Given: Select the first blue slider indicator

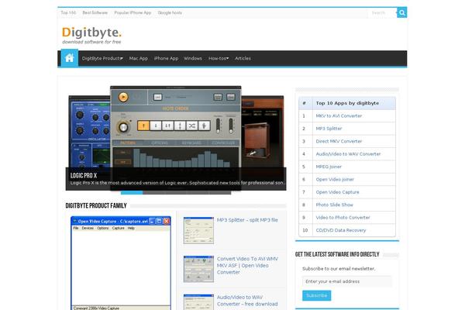Looking at the screenshot, I should tap(132, 192).
